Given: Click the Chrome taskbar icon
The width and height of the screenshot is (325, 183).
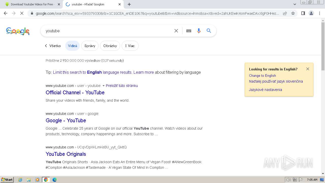Looking at the screenshot, I should click(46, 180).
